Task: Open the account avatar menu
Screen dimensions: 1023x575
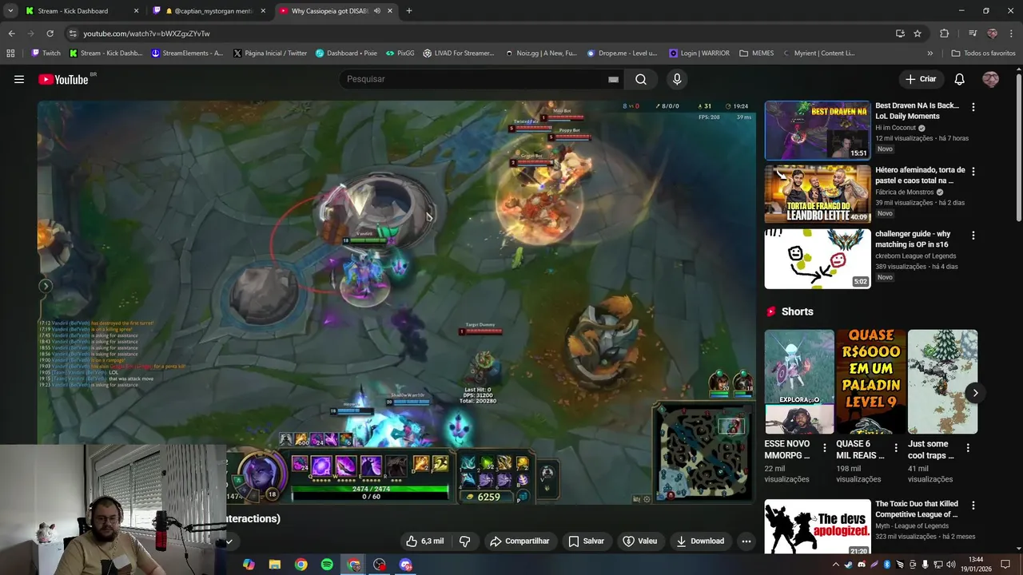Action: pos(990,79)
